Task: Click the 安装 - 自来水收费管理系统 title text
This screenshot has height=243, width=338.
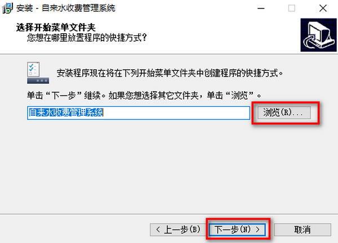Action: [x=66, y=8]
